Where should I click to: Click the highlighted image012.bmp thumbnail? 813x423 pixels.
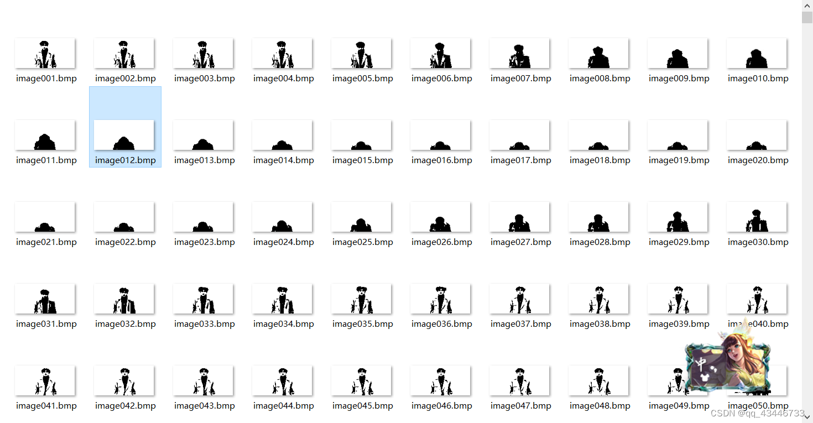124,135
